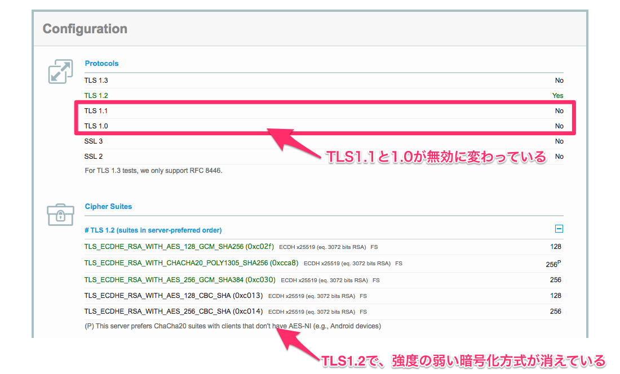Click the locked briefcase Cipher Suites icon
This screenshot has width=620, height=374.
coord(60,214)
